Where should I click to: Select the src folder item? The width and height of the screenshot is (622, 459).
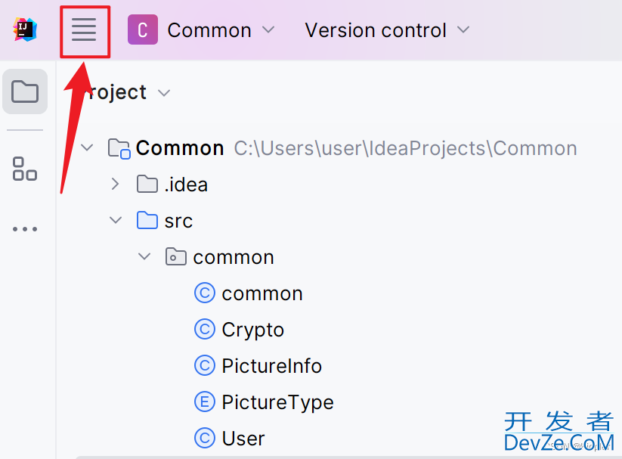[165, 220]
